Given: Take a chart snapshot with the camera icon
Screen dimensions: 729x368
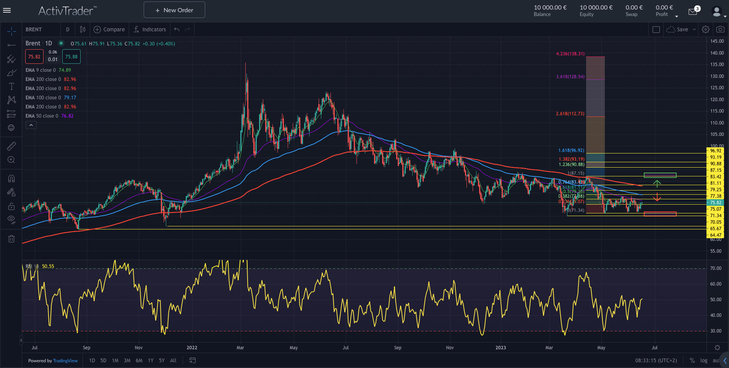Looking at the screenshot, I should 720,29.
